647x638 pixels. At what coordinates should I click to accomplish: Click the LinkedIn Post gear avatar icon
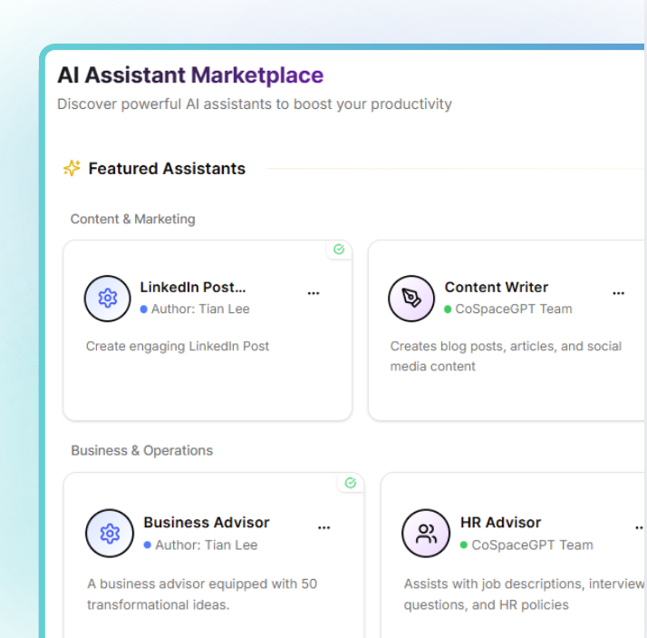[108, 299]
